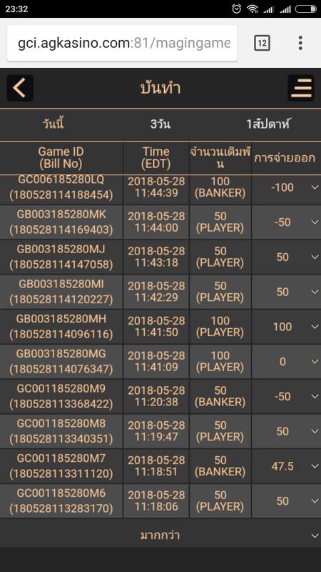Tap the back arrow icon
321x572 pixels.
tap(20, 88)
